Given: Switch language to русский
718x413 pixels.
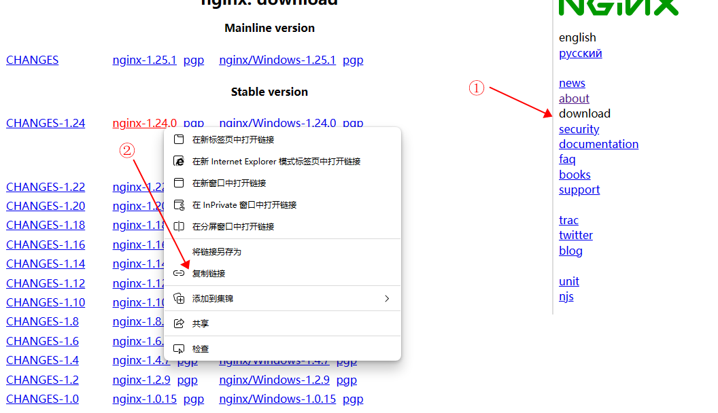Looking at the screenshot, I should [580, 53].
